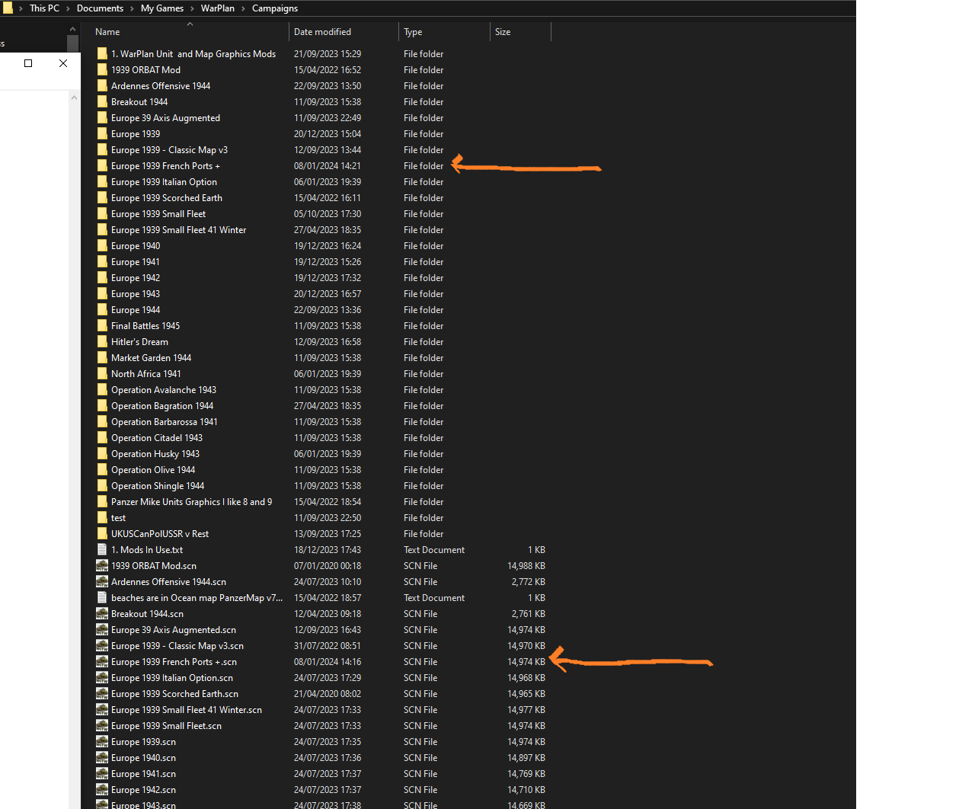Click the Hitler's Dream folder icon
Image resolution: width=975 pixels, height=809 pixels.
(102, 341)
